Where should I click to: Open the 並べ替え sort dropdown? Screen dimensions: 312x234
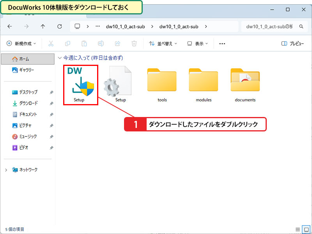pos(163,43)
